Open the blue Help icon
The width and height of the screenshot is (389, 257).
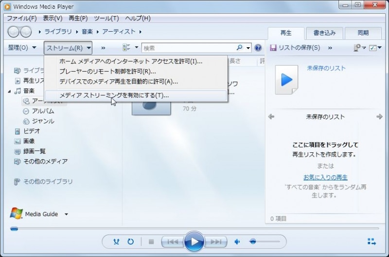258,48
